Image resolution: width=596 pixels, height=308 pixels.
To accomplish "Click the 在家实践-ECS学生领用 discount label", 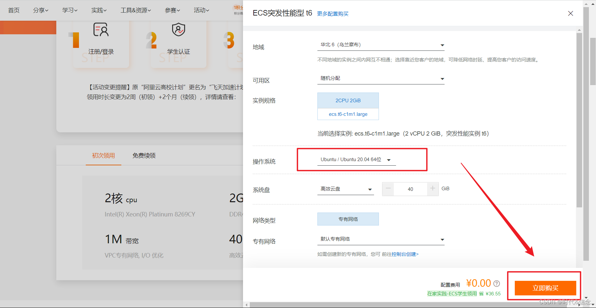I will pyautogui.click(x=452, y=293).
